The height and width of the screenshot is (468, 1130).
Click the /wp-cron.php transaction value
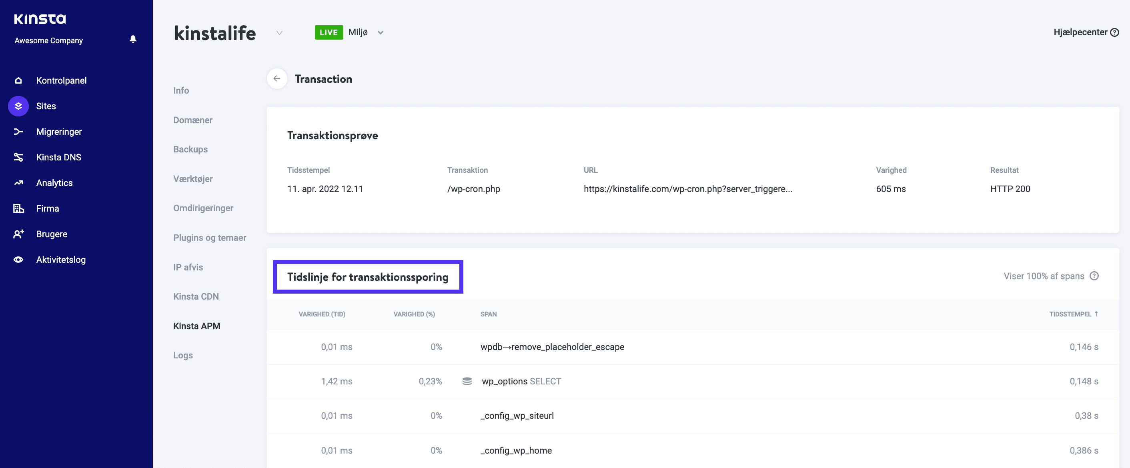[x=473, y=189]
